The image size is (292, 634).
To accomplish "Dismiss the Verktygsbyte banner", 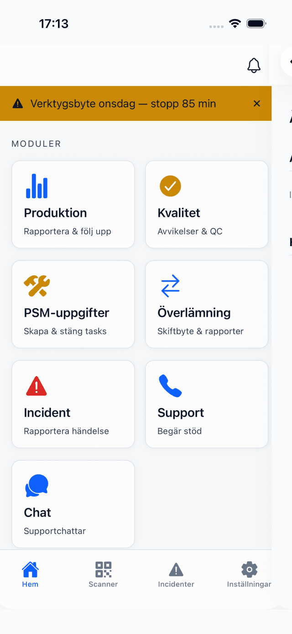I will (257, 103).
